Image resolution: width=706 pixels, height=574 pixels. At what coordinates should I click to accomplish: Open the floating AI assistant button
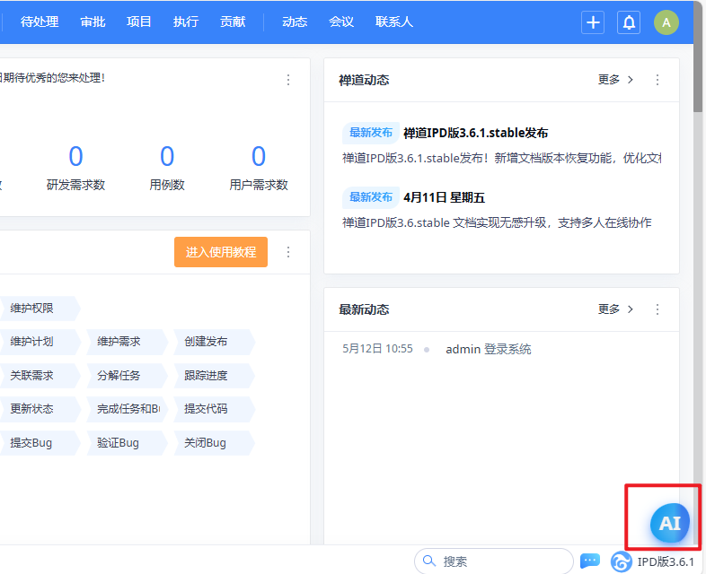pyautogui.click(x=669, y=524)
